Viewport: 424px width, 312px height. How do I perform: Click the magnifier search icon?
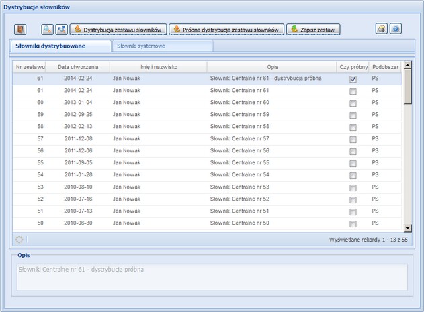click(x=48, y=30)
